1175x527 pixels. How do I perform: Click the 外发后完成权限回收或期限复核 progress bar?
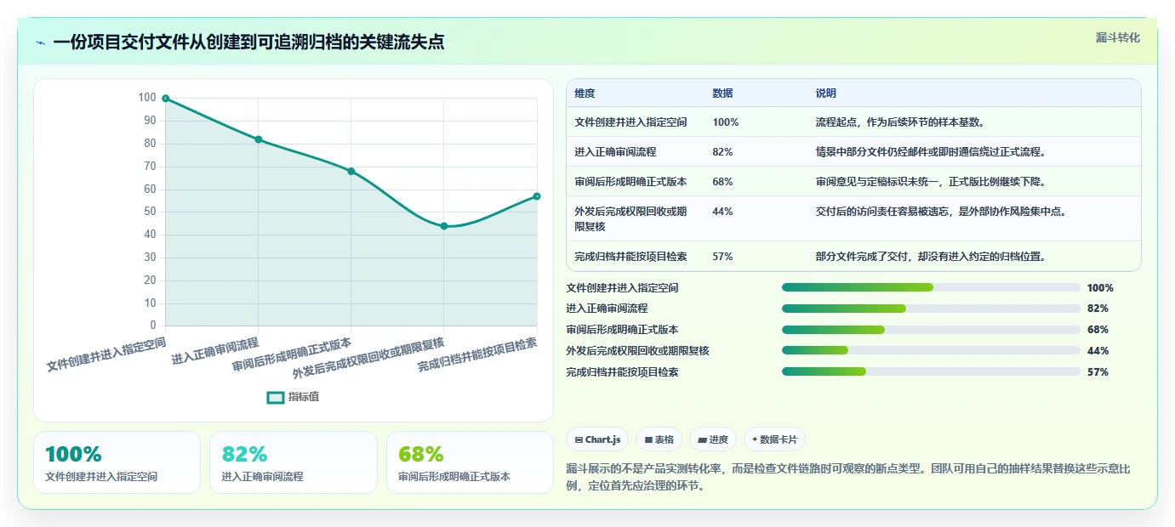pos(931,350)
